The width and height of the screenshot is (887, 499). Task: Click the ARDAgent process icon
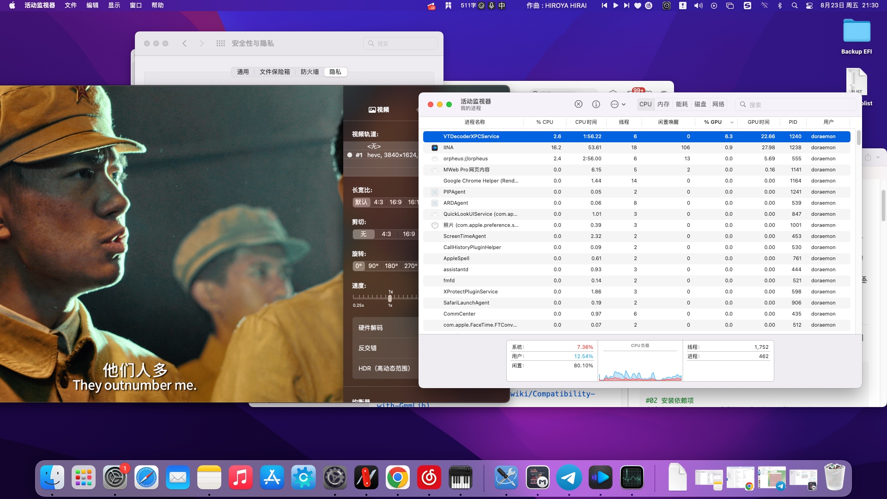[435, 203]
